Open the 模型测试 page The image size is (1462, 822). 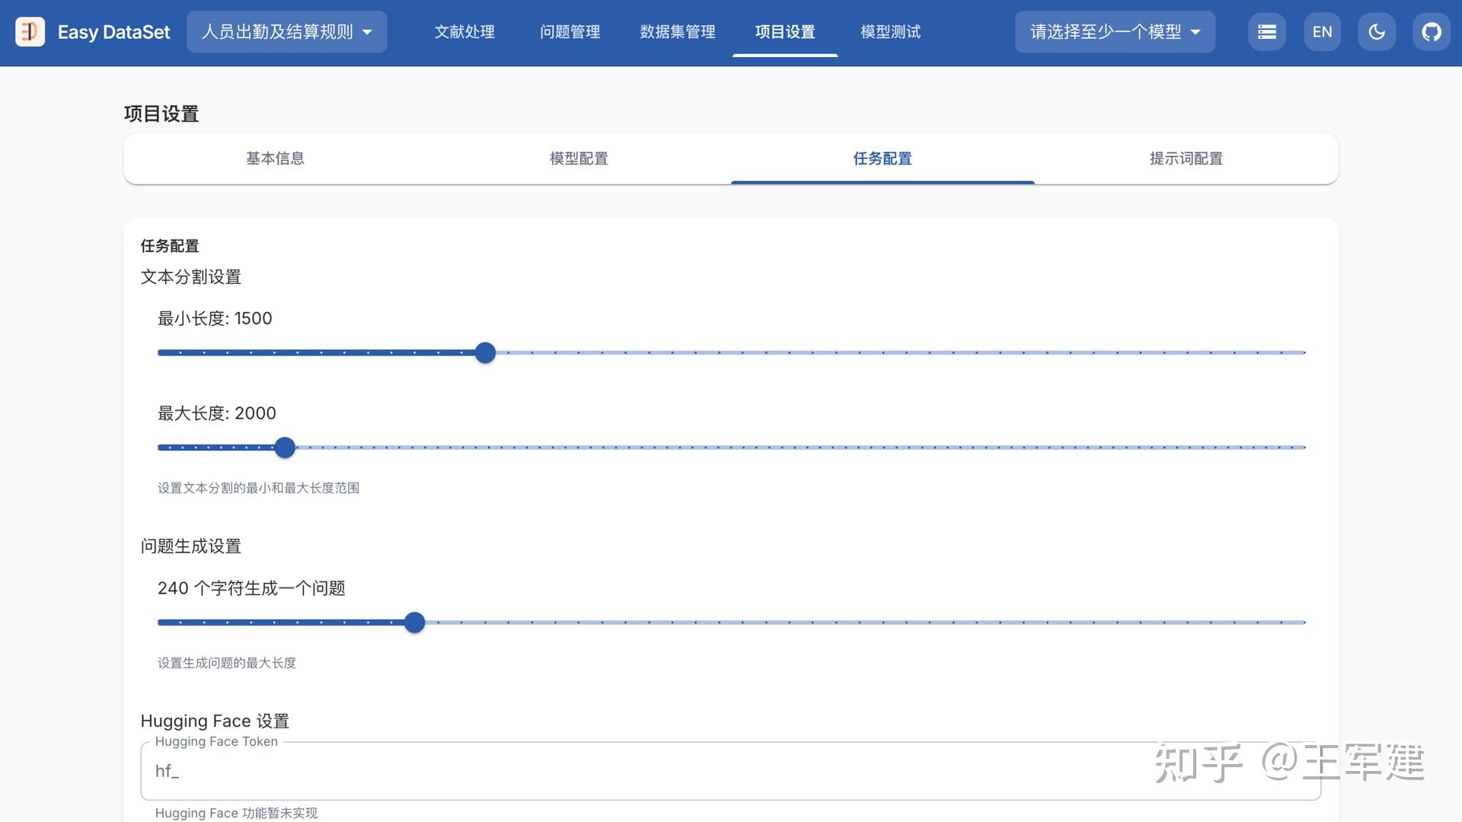(889, 31)
